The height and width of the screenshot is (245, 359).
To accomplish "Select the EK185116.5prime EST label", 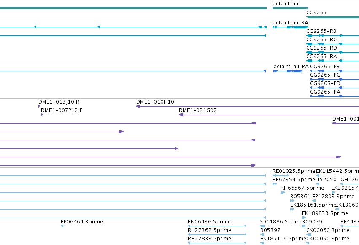I will point(283,239).
